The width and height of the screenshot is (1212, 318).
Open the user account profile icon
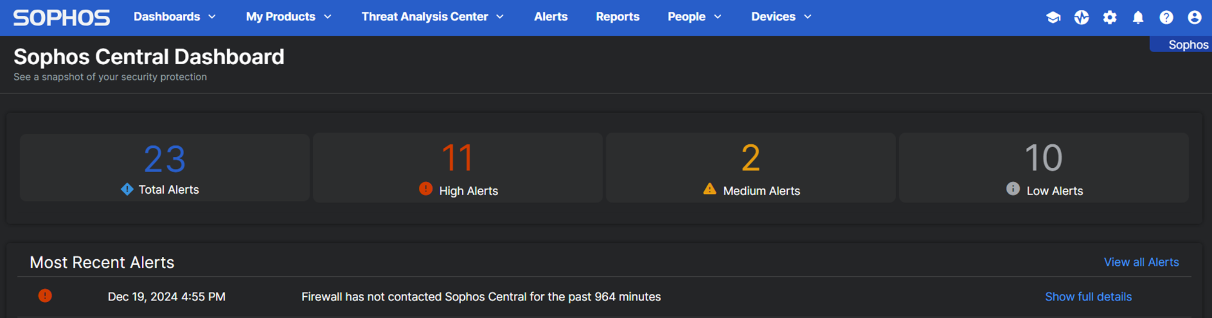coord(1194,18)
